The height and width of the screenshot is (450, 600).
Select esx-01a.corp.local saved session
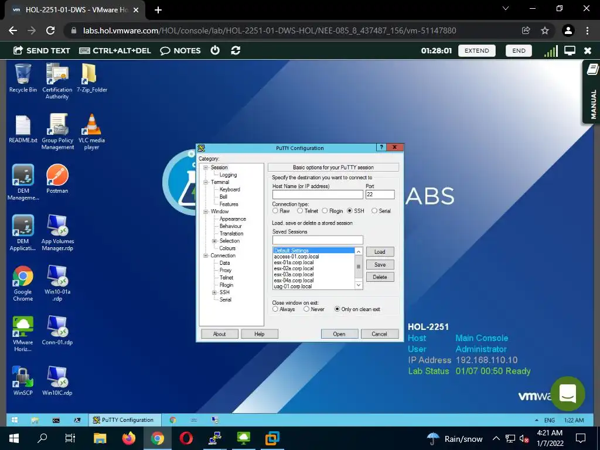click(x=294, y=262)
